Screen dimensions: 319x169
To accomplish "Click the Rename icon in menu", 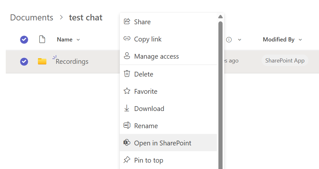I will [127, 126].
